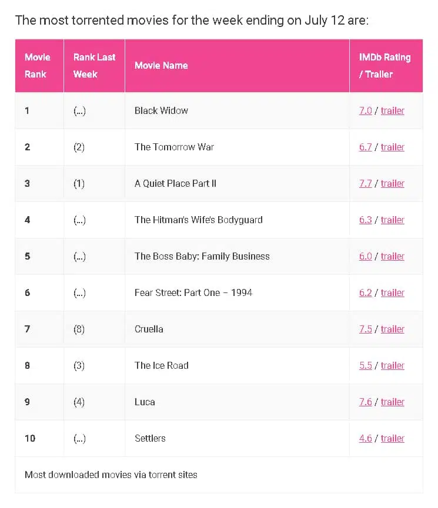Open Black Widow's 7.0 IMDb rating link
Screen dimensions: 438x508
(x=365, y=111)
